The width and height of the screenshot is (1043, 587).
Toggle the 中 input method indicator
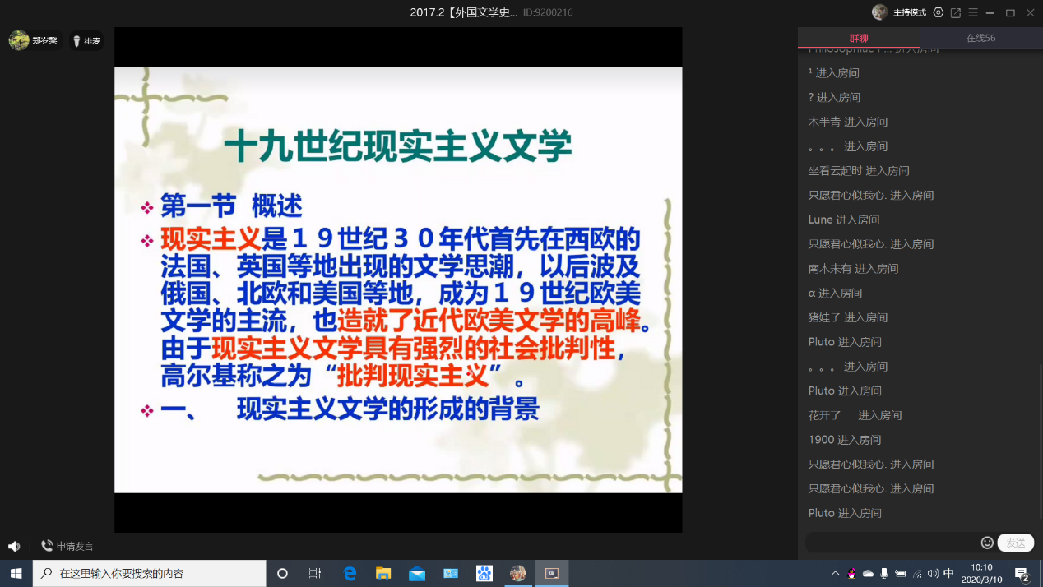(948, 573)
